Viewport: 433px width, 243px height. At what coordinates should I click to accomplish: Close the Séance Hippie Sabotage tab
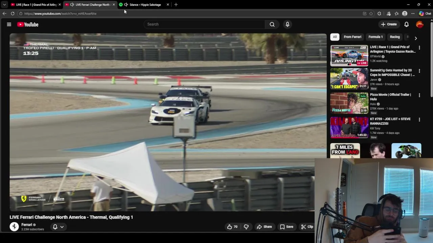[x=168, y=5]
